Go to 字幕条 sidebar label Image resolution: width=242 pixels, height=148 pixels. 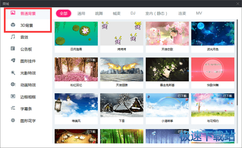click(26, 109)
